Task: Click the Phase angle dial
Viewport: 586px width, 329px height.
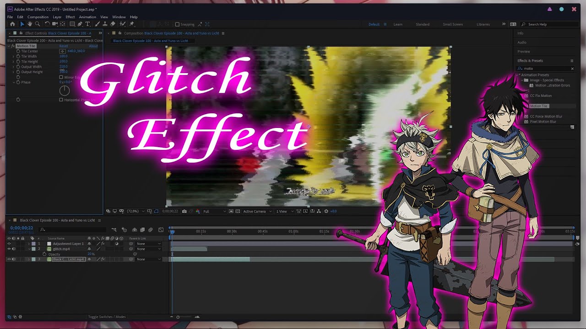Action: point(65,90)
